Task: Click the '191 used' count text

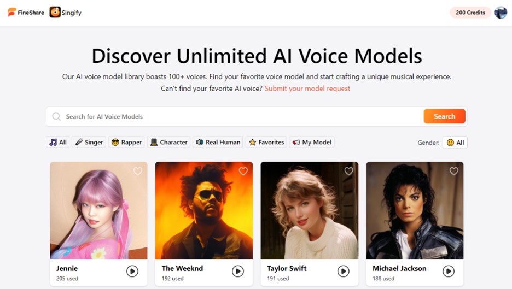Action: (278, 279)
